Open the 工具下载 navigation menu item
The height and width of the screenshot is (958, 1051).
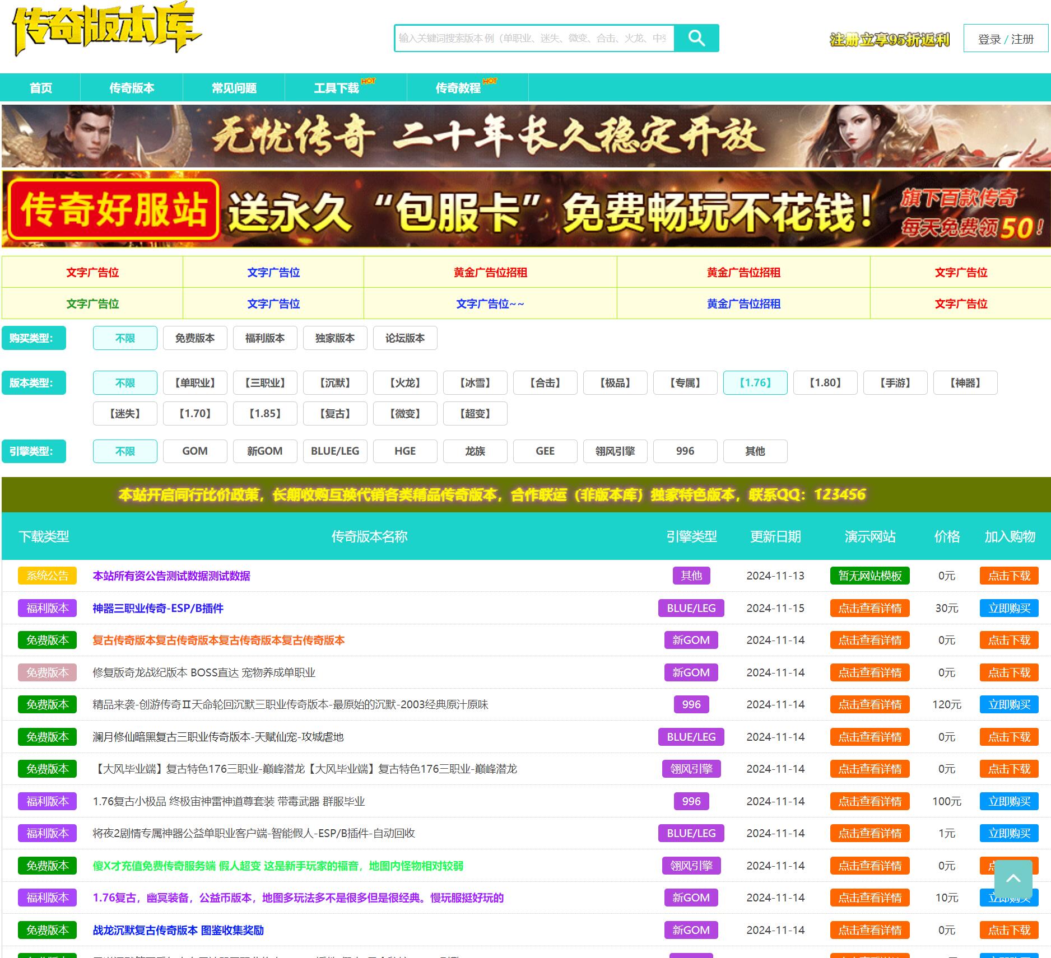coord(337,88)
